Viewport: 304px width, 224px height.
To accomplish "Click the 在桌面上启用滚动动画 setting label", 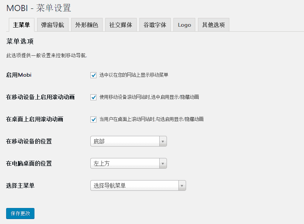I will (x=34, y=119).
